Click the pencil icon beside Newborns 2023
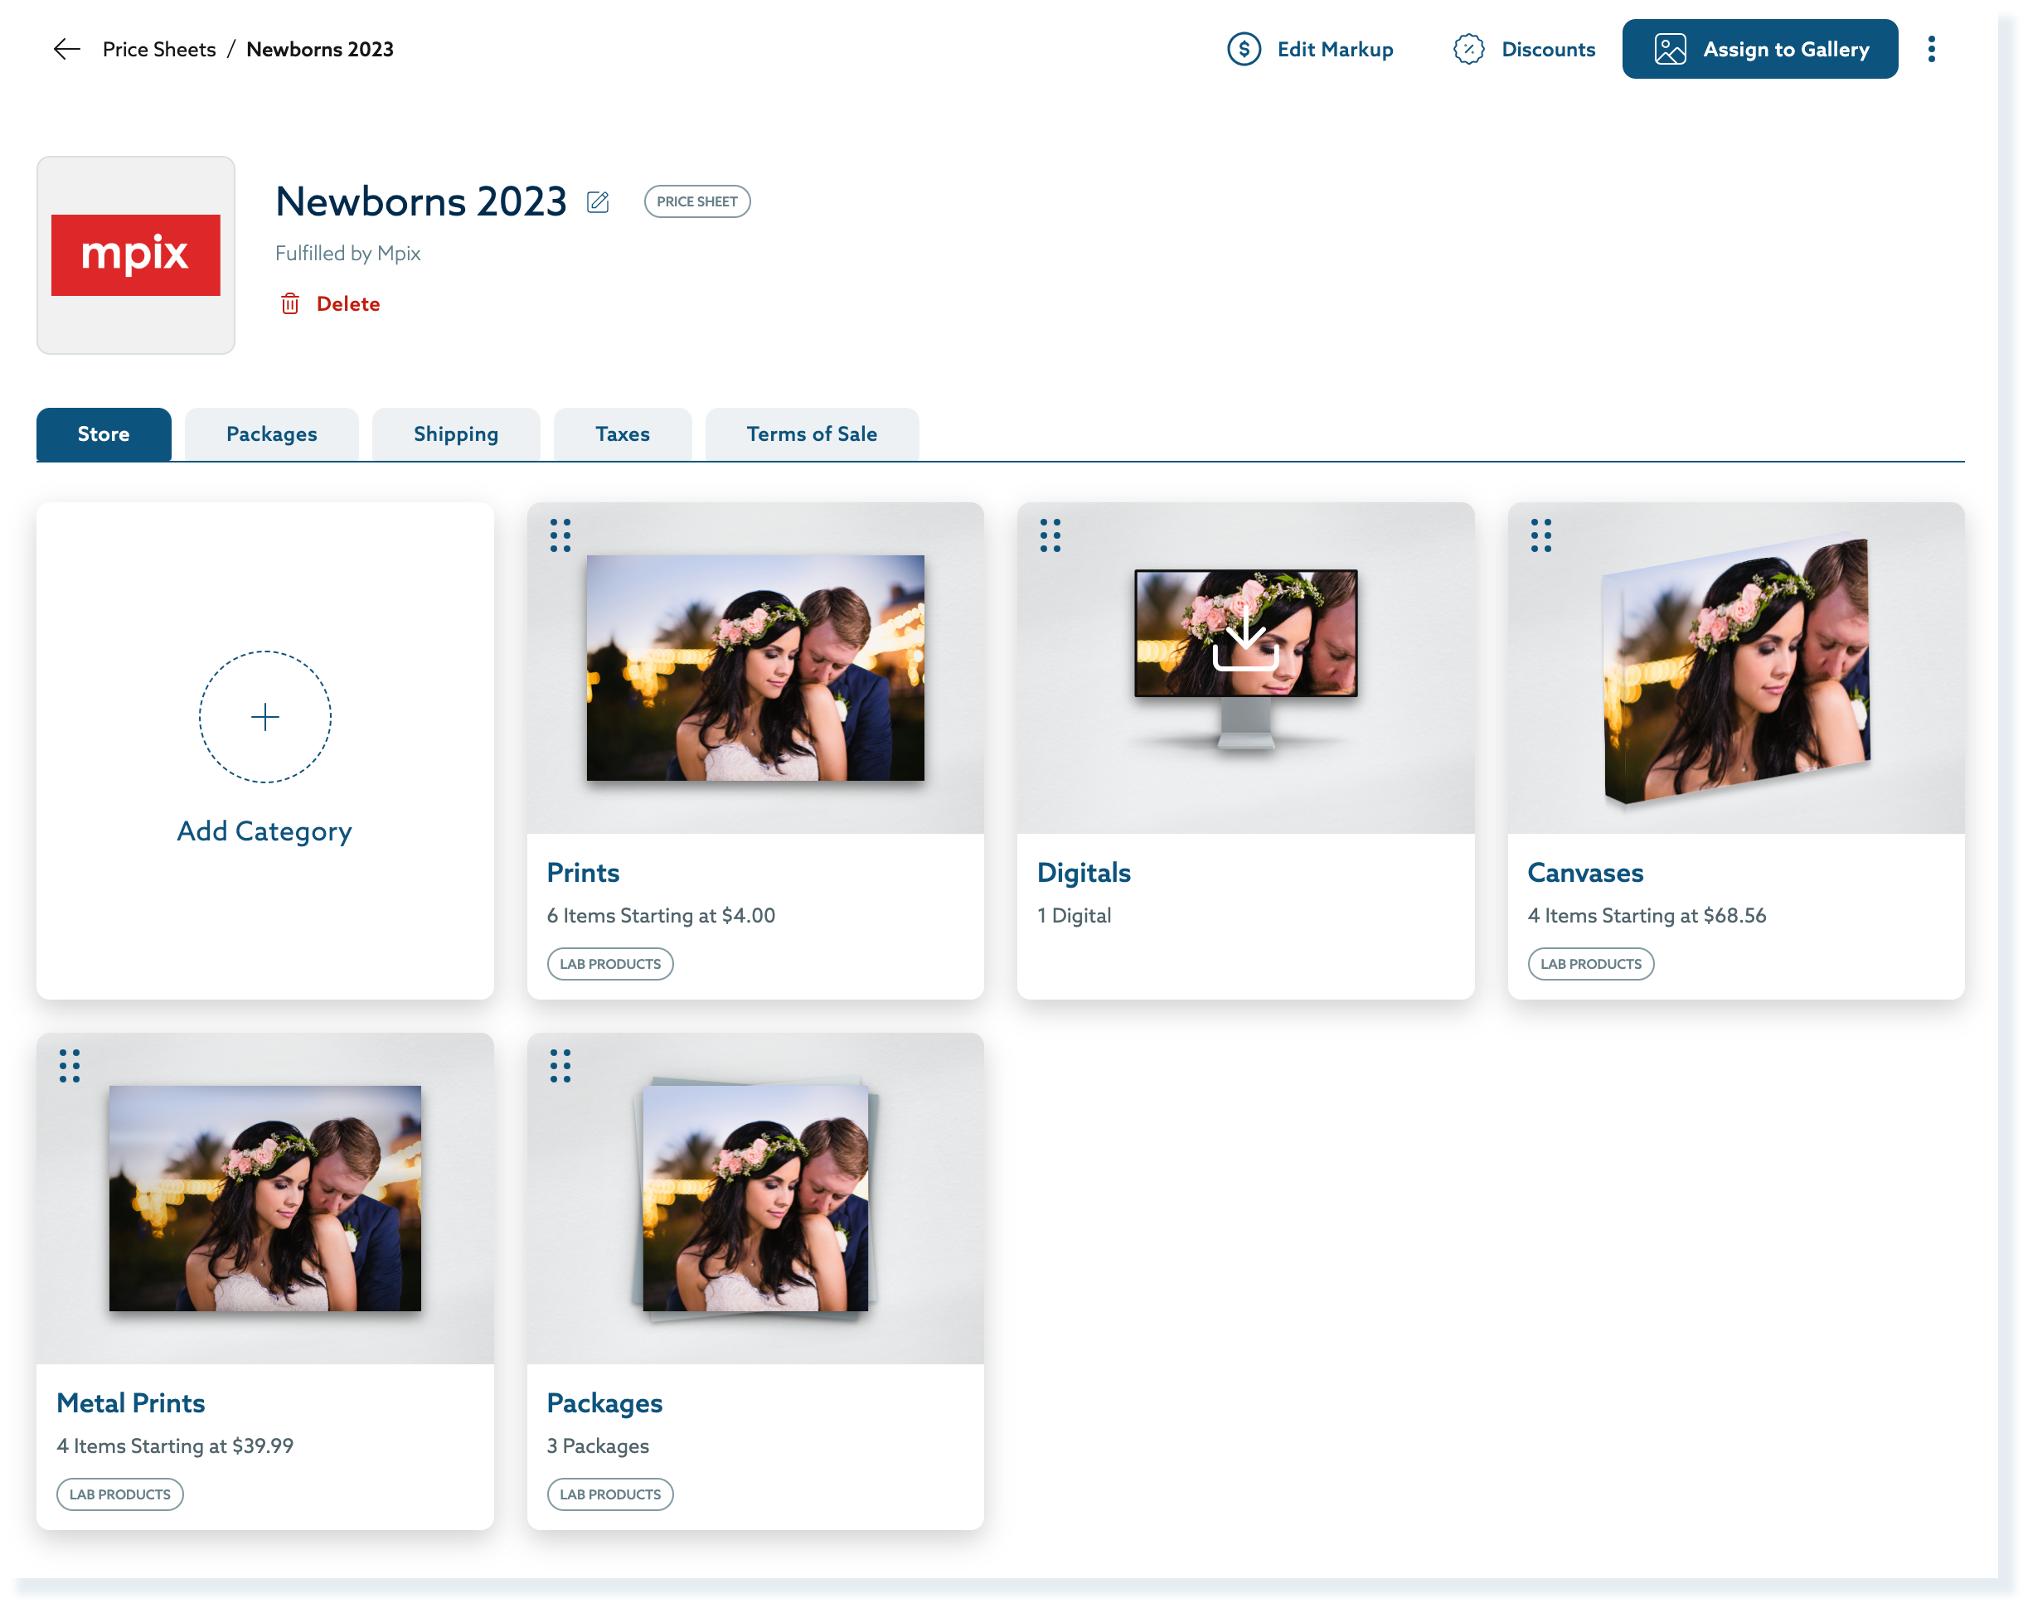Image resolution: width=2023 pixels, height=1603 pixels. tap(598, 201)
